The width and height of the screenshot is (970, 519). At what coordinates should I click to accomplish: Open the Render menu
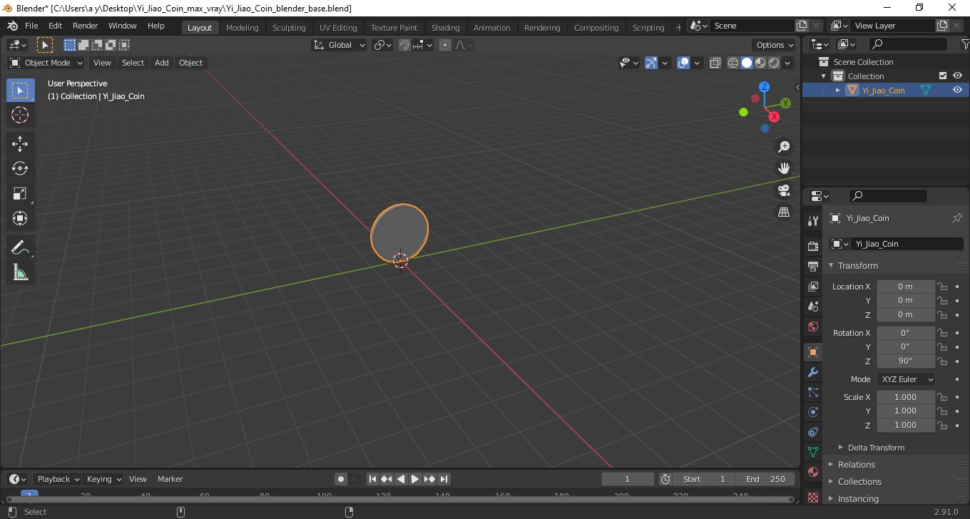(85, 26)
